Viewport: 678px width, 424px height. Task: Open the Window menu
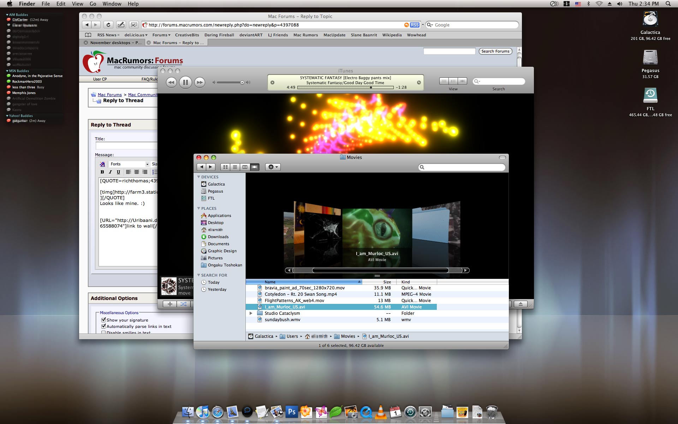112,4
